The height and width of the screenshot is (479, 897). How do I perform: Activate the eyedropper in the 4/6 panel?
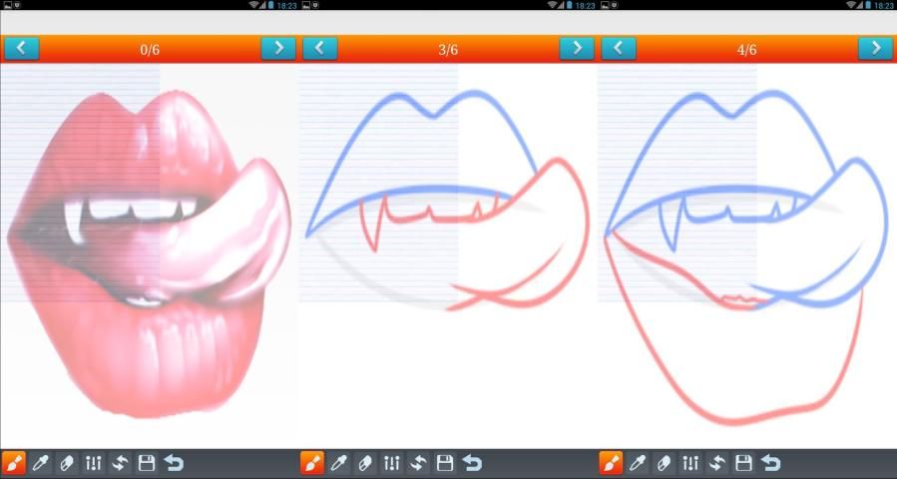click(x=638, y=463)
